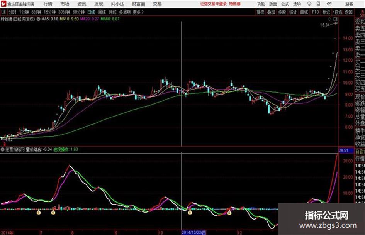Screen dimensions: 365x235
Task: Open F10 company info
Action: [316, 12]
